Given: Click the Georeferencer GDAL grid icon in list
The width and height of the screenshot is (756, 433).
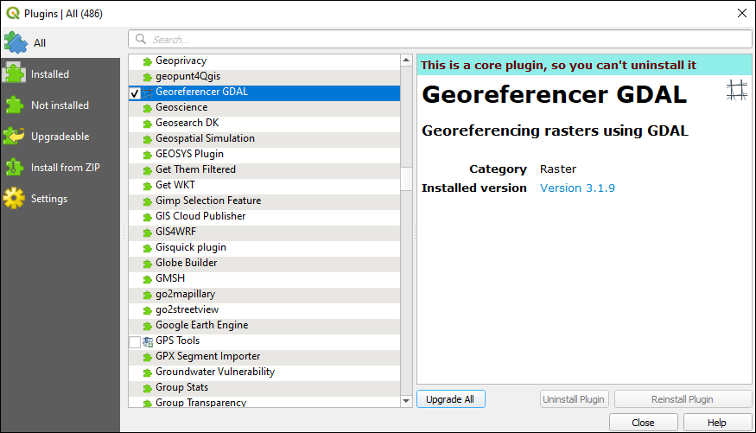Looking at the screenshot, I should pyautogui.click(x=148, y=92).
